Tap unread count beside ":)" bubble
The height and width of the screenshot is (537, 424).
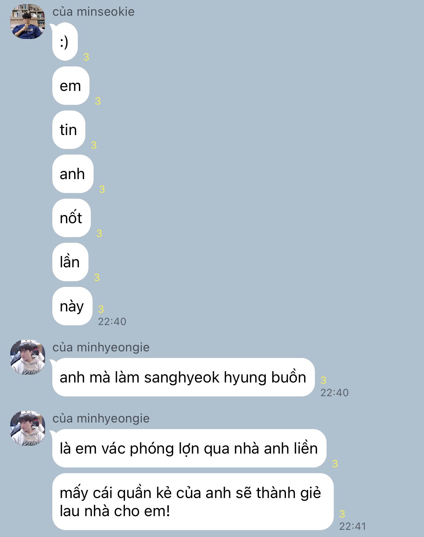tap(86, 57)
